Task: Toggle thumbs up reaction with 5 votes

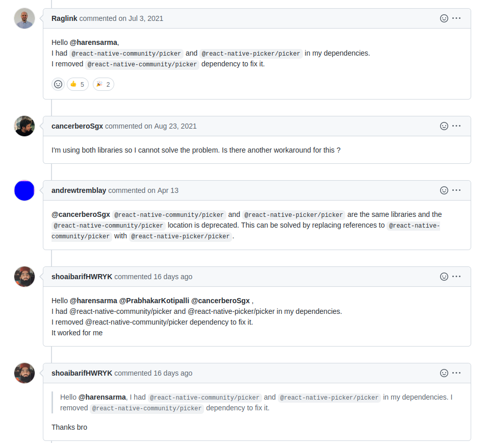Action: pyautogui.click(x=78, y=84)
